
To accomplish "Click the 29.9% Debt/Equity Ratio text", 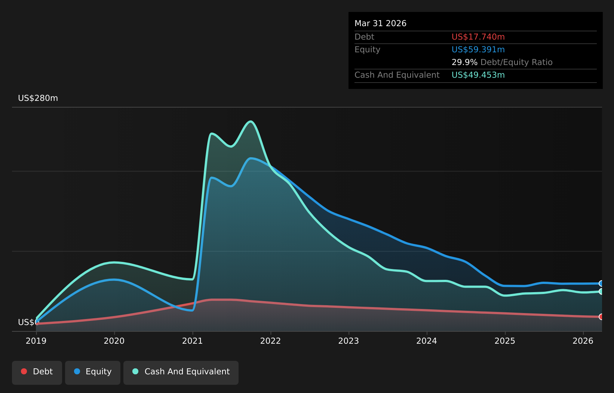I will pyautogui.click(x=502, y=62).
